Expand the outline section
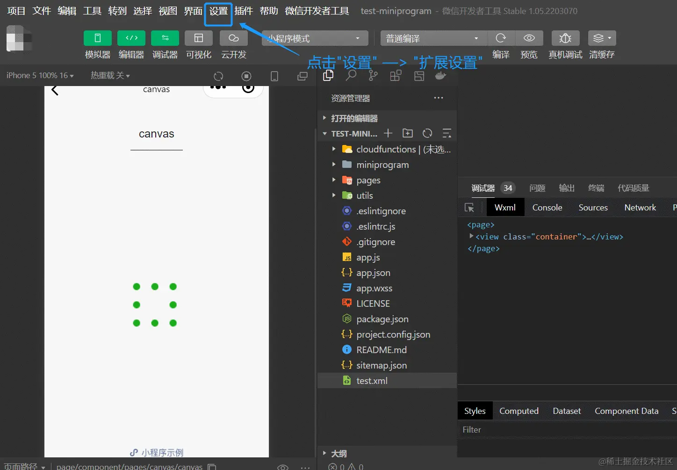Screen dimensions: 677x470 click(387, 454)
